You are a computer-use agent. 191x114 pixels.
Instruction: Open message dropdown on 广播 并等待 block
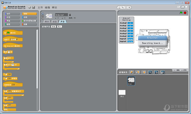tap(9, 79)
